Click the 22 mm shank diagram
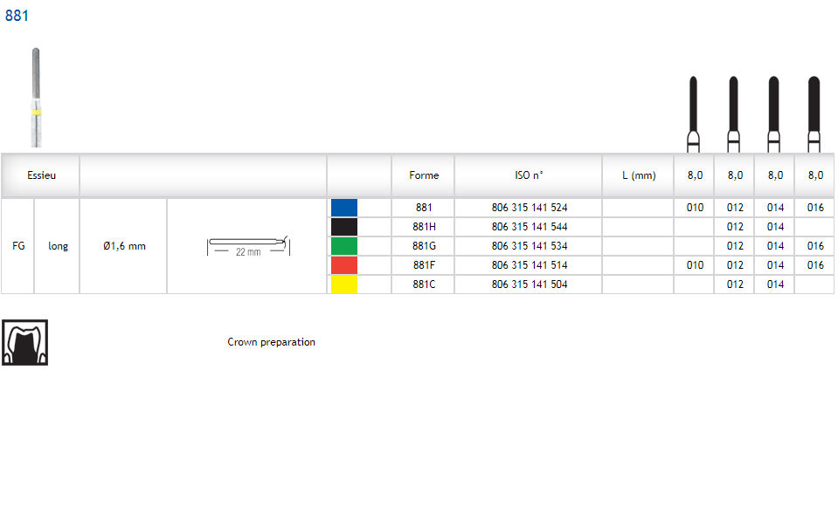Screen dimensions: 838x507 coord(247,246)
